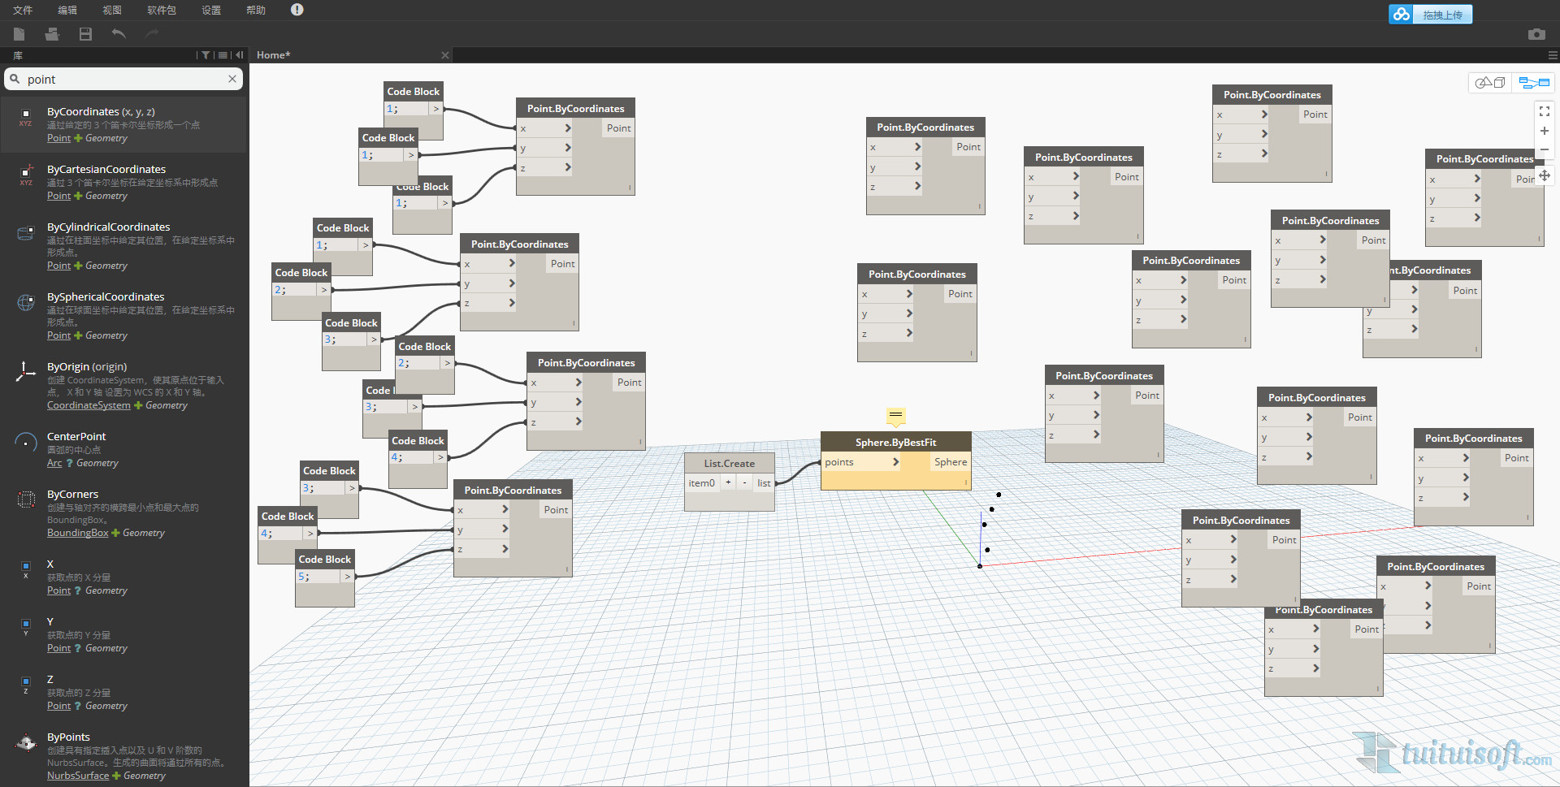Switch to graph view navigation mode
The image size is (1560, 787).
1534,83
